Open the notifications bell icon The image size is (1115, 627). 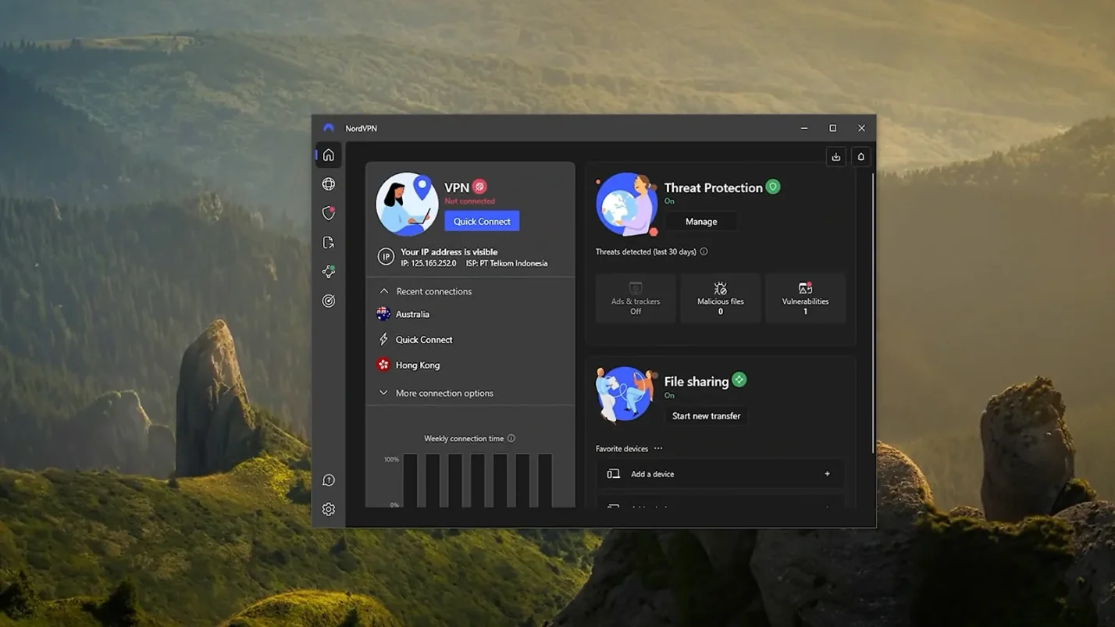861,157
